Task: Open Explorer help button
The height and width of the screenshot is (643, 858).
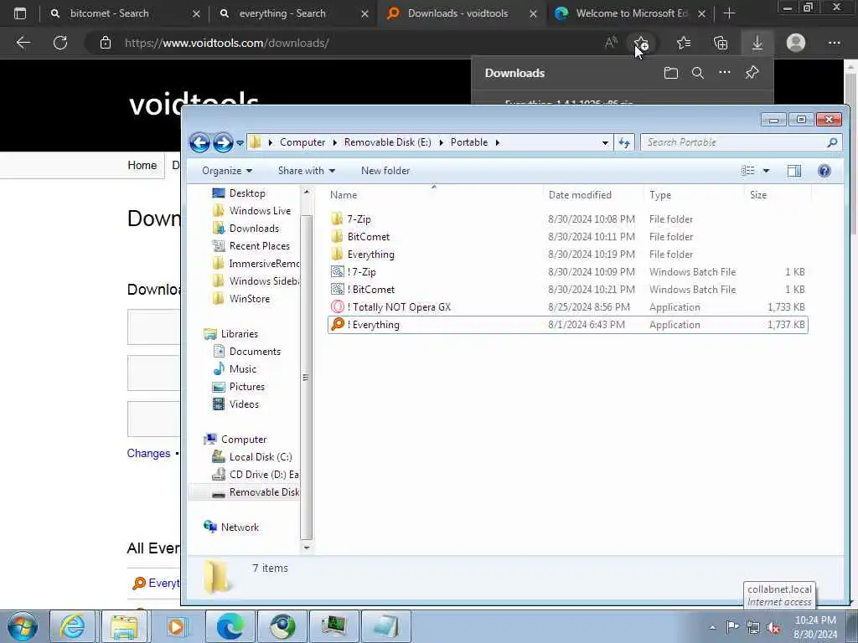Action: tap(824, 171)
